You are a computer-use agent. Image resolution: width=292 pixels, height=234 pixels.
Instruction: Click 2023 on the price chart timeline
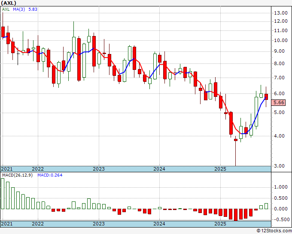pyautogui.click(x=99, y=169)
